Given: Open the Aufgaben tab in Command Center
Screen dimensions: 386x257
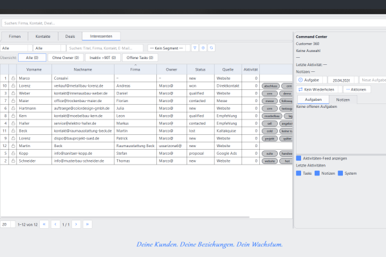Looking at the screenshot, I should 313,100.
